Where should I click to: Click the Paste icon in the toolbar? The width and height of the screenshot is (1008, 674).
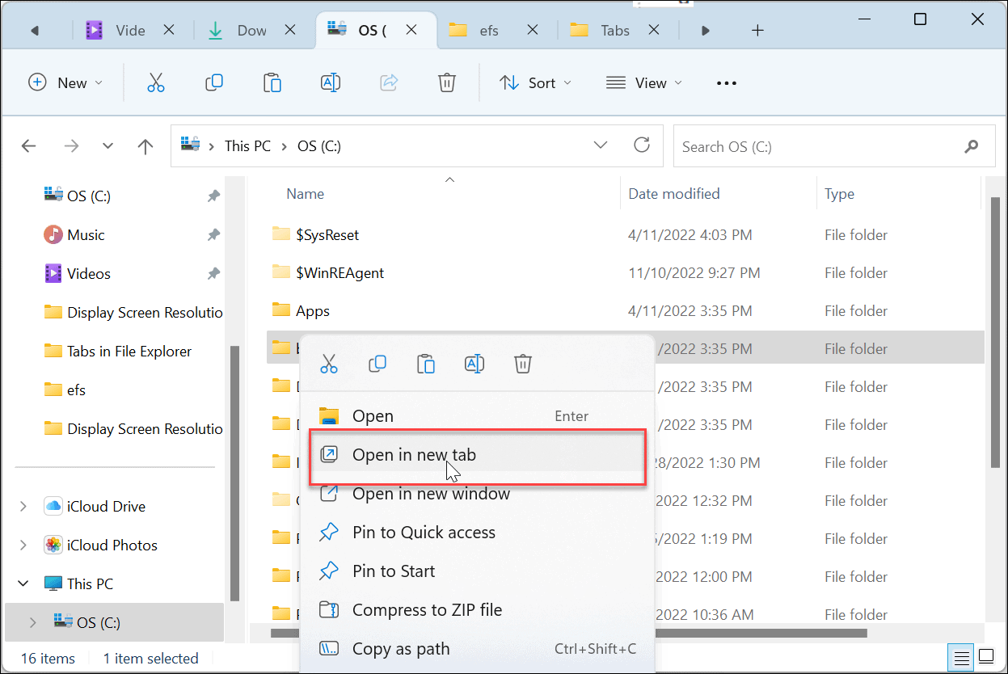tap(272, 82)
